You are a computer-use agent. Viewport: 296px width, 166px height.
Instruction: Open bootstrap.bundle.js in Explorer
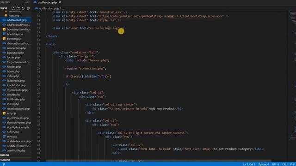(18, 30)
